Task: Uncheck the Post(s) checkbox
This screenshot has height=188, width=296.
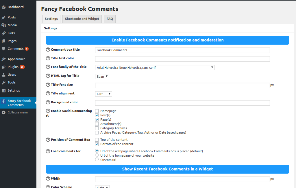Action: 97,115
